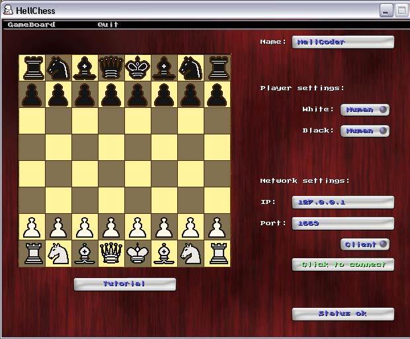
Task: Open the GameBoard menu
Action: [31, 24]
